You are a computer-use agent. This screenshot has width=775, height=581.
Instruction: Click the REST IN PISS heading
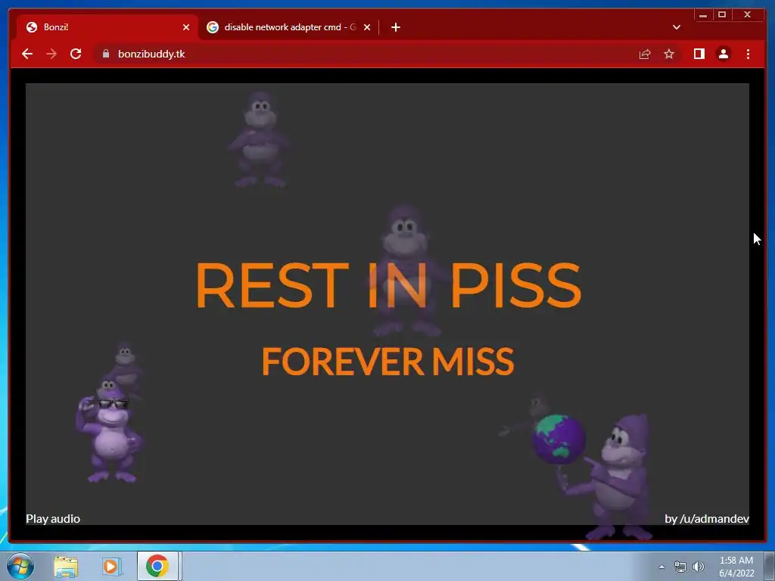pos(388,285)
